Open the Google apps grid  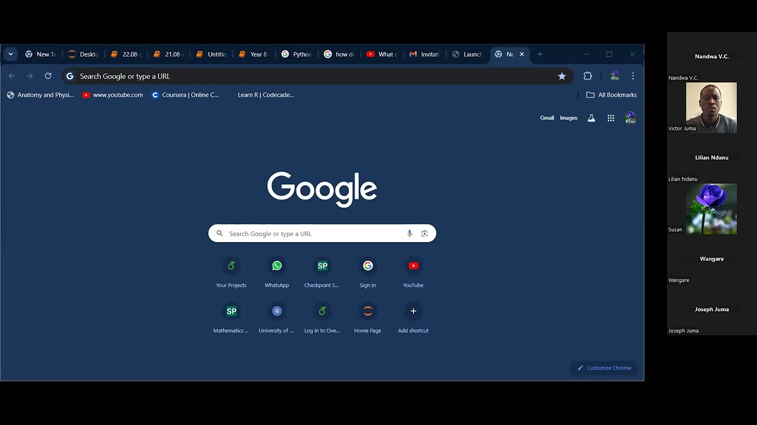(x=611, y=118)
